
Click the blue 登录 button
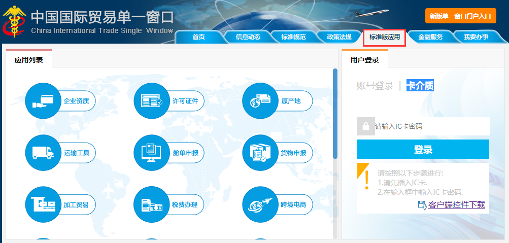click(423, 150)
